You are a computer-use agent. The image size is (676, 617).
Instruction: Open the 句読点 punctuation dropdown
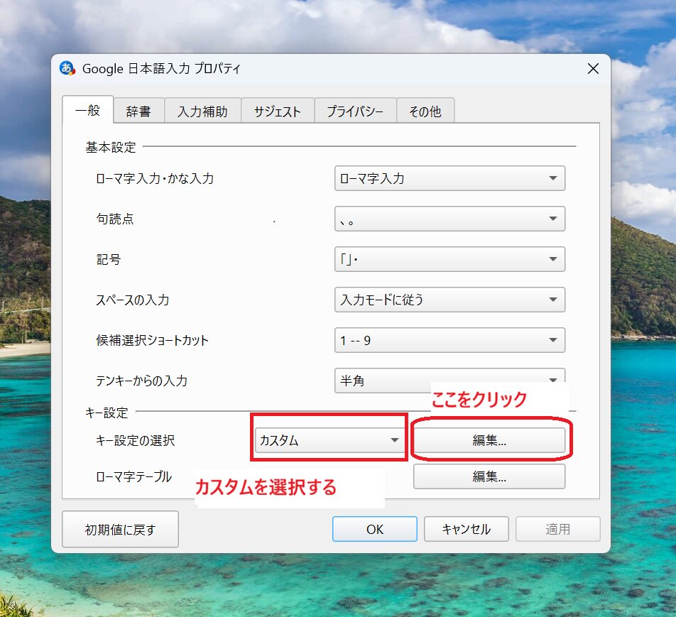pyautogui.click(x=449, y=219)
